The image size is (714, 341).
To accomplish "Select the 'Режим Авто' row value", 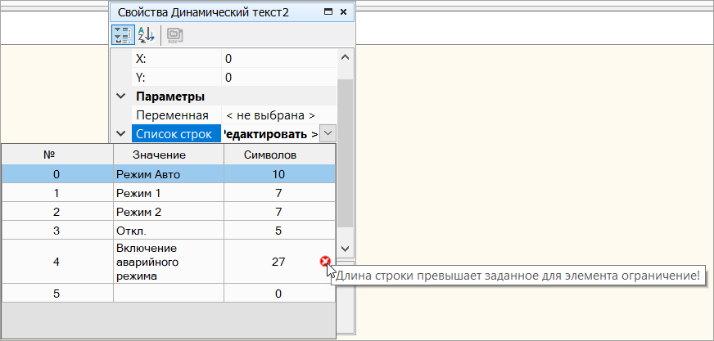I will click(167, 174).
